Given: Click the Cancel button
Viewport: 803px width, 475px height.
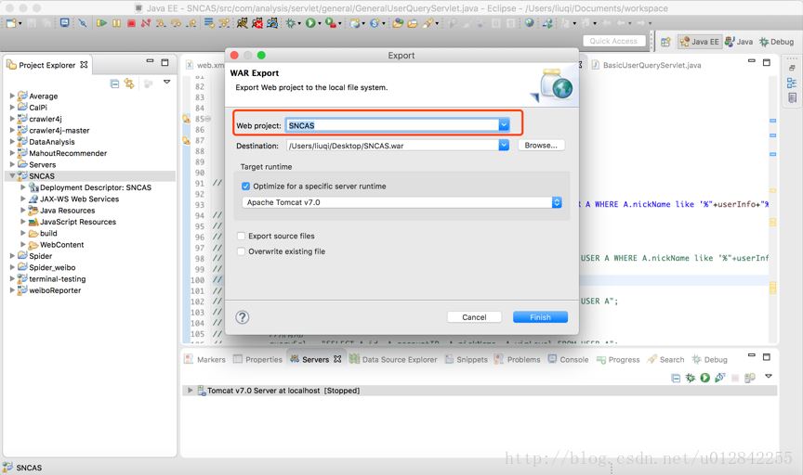Looking at the screenshot, I should coord(474,317).
